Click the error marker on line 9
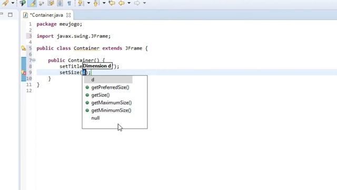The height and width of the screenshot is (190, 337). (x=24, y=73)
